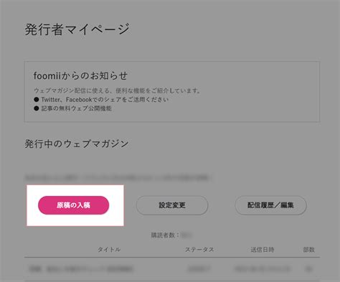This screenshot has height=282, width=340.
Task: Click the blurred magazine title above the buttons
Action: (118, 178)
